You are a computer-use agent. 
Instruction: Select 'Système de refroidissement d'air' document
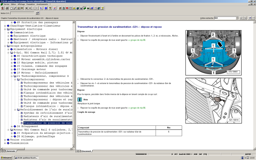pyautogui.click(x=48, y=113)
